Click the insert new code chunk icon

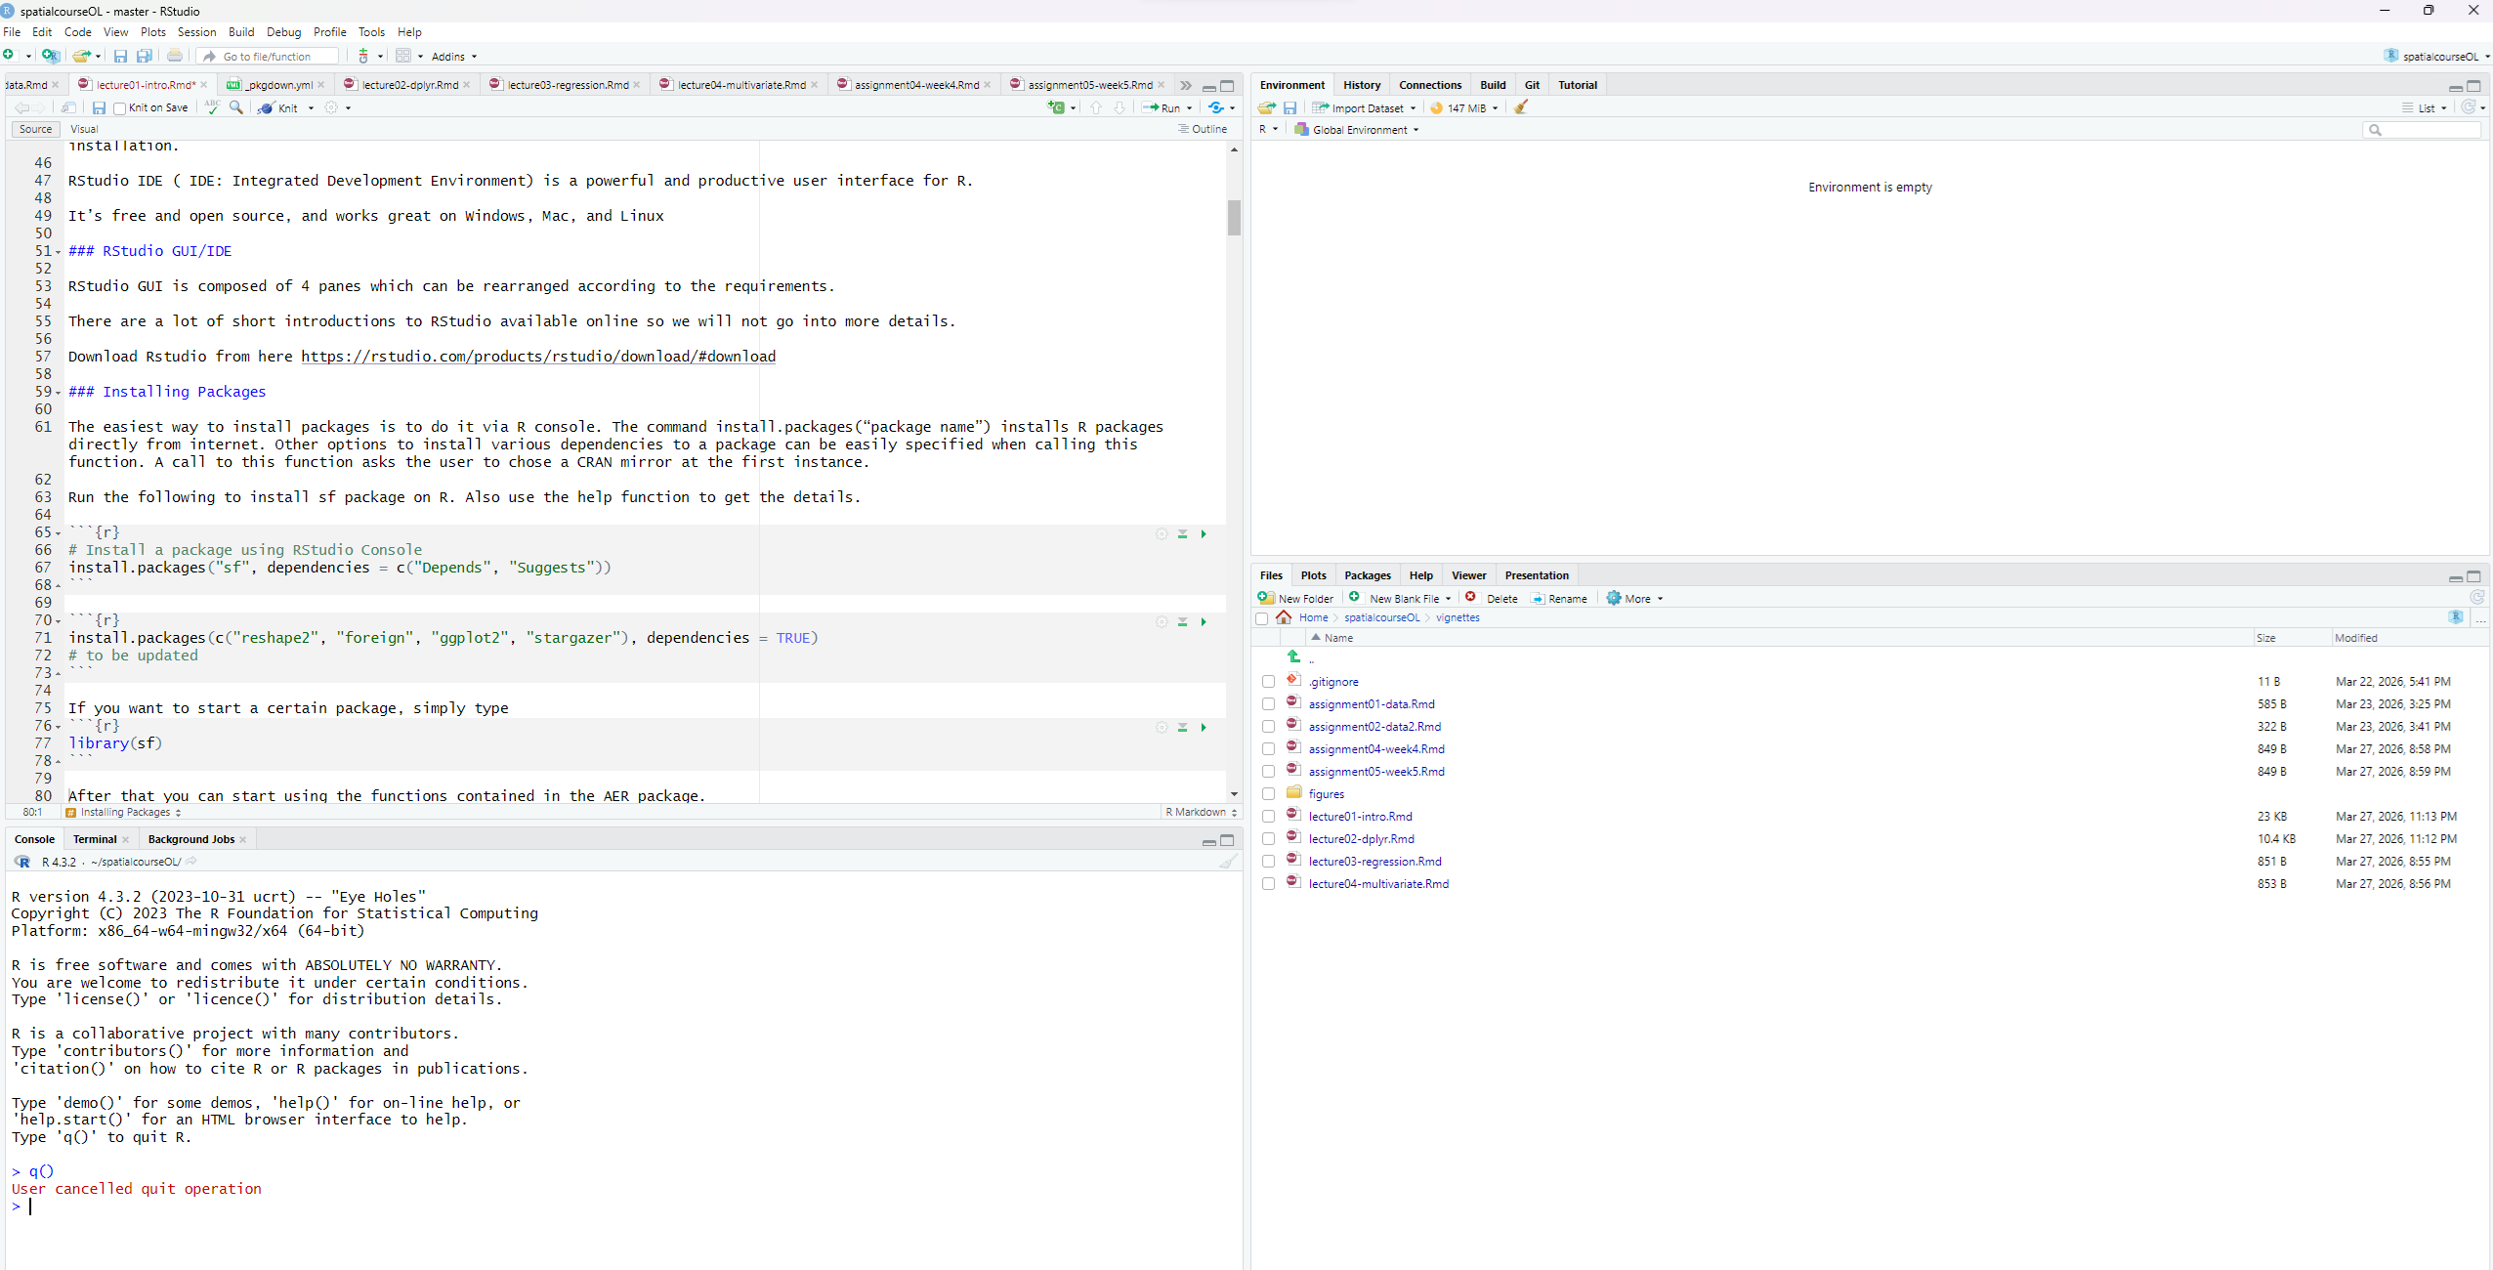pos(1056,107)
